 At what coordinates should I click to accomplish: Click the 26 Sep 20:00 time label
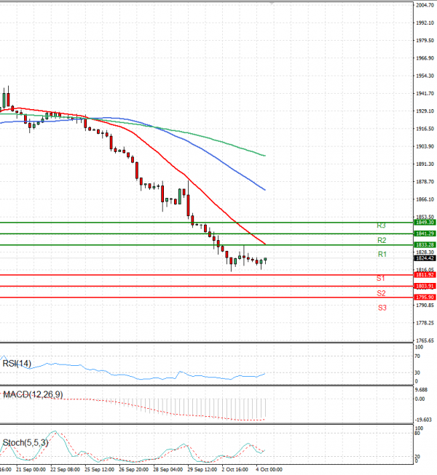point(134,470)
